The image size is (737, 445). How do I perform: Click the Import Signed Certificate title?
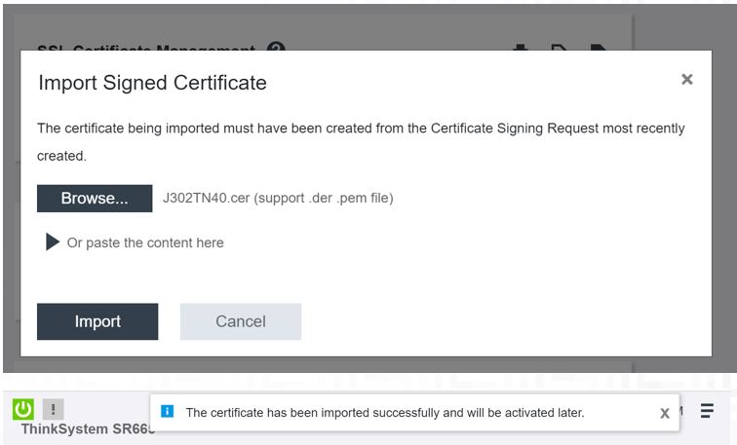click(152, 83)
